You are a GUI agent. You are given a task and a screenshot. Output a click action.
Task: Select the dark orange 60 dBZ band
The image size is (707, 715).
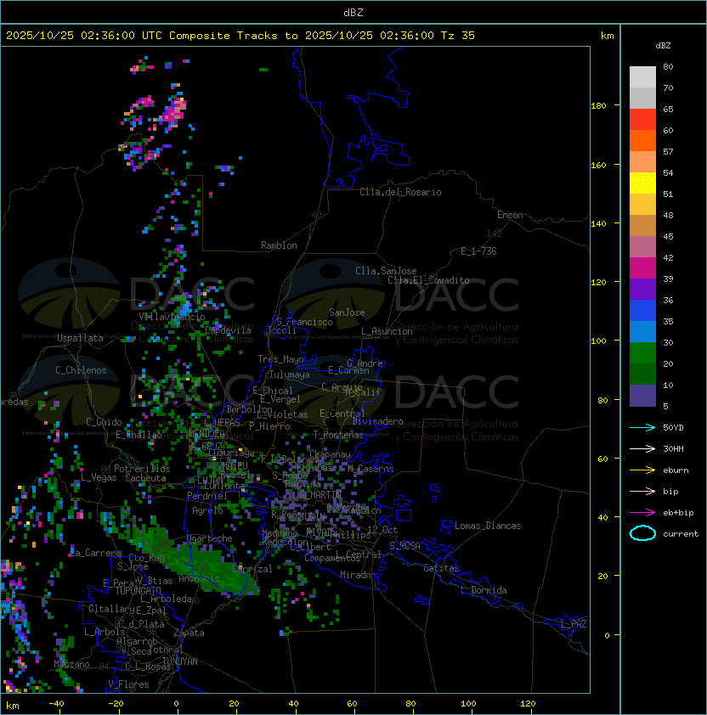[x=642, y=140]
